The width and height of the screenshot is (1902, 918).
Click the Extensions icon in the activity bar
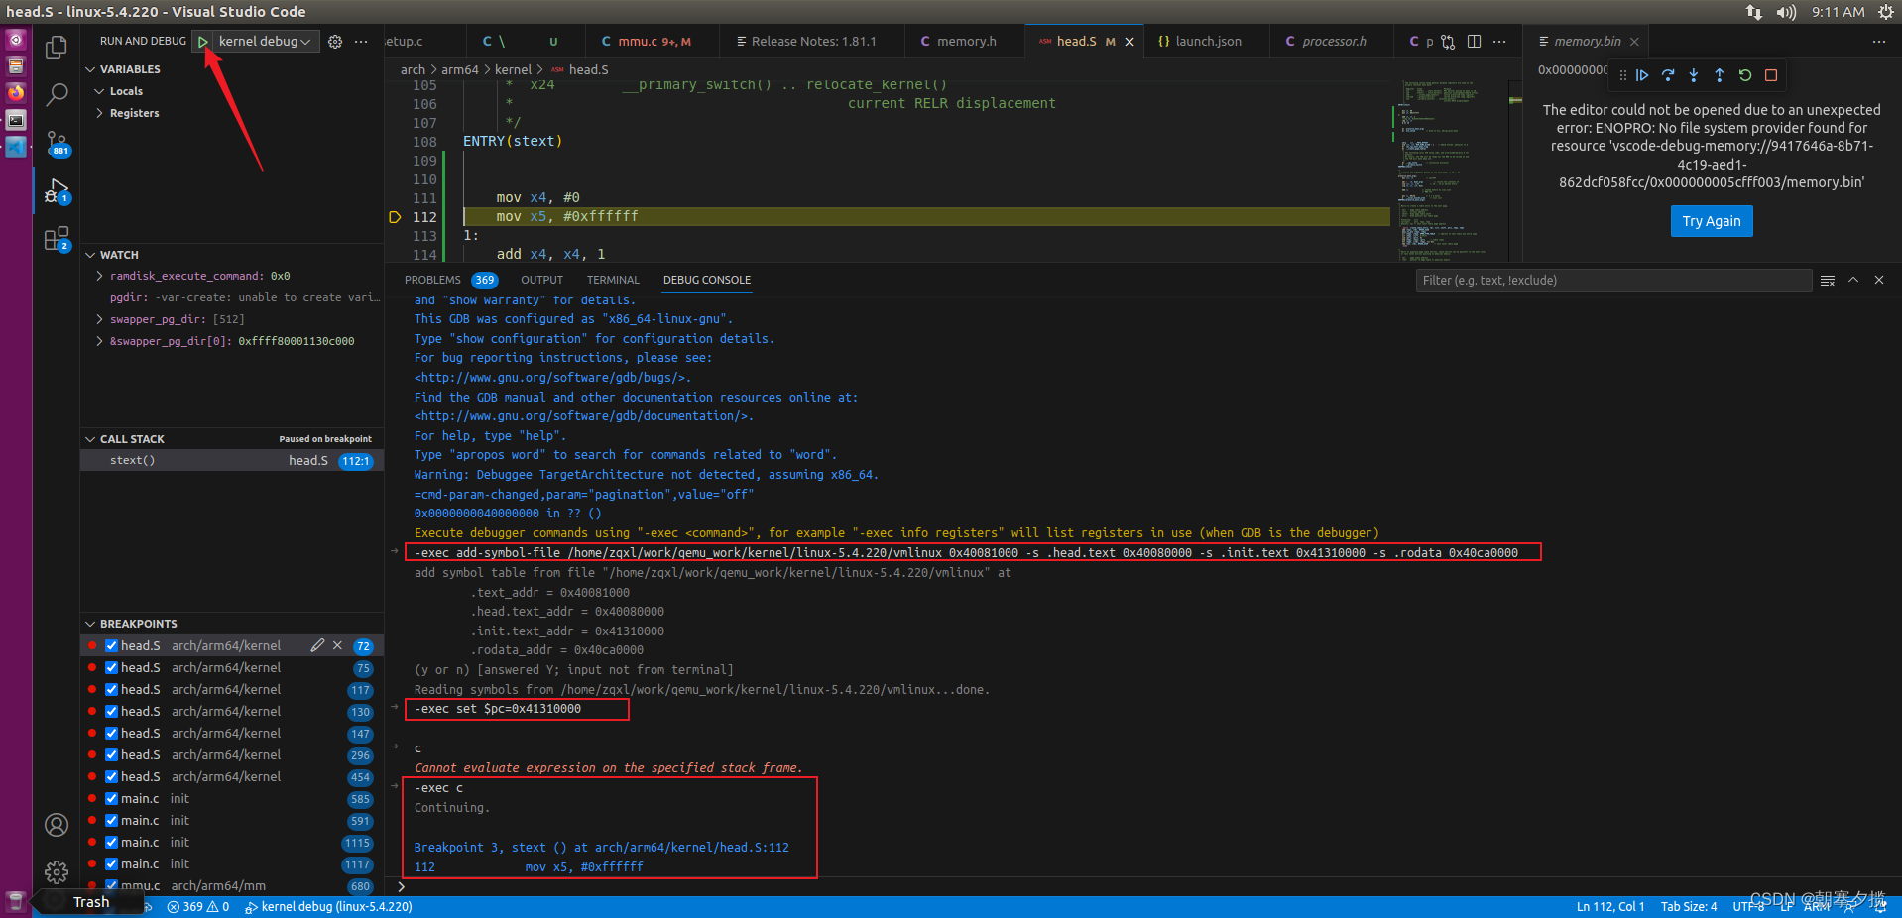click(x=57, y=238)
